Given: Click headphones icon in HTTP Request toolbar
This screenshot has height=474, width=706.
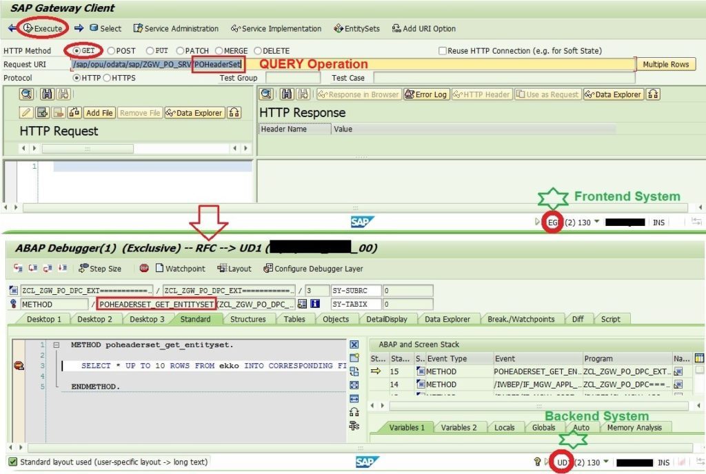Looking at the screenshot, I should (x=234, y=113).
